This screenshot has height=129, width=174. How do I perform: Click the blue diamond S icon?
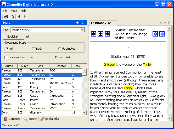(162, 34)
